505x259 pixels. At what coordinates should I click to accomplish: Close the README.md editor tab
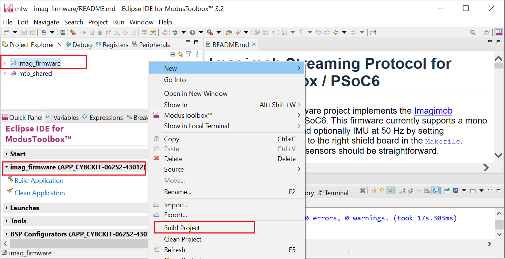click(x=254, y=44)
